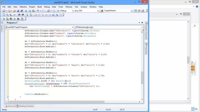Click the Copy toolbar icon

[30, 11]
